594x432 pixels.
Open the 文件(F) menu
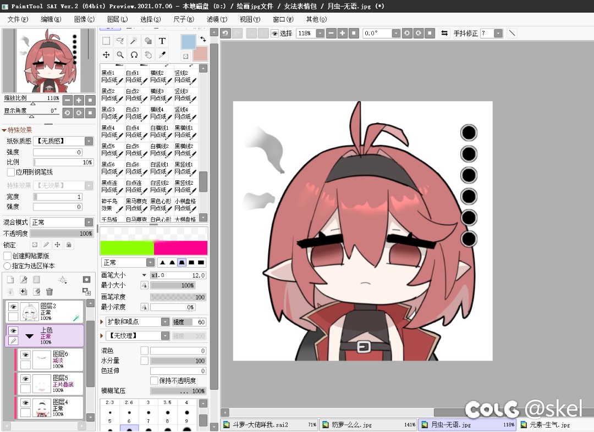click(18, 19)
